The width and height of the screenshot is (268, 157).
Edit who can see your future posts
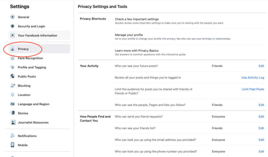[261, 66]
